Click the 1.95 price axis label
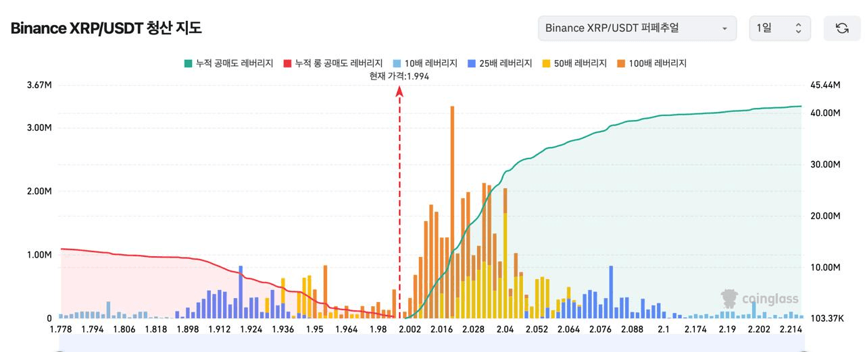Viewport: 865px width, 352px height. [315, 329]
